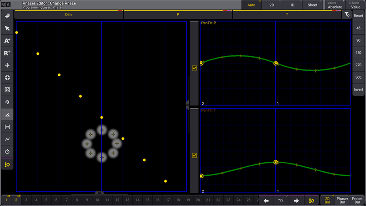Viewport: 366px width, 206px height.
Task: Select the stopwatch speed tool
Action: (7, 151)
